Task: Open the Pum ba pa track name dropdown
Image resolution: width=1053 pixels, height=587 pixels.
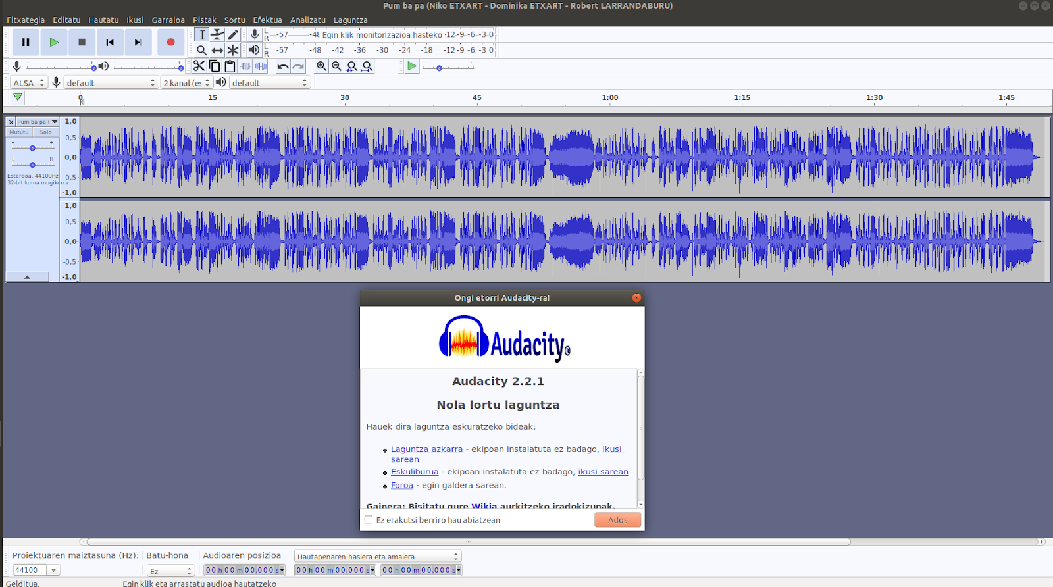Action: [x=38, y=122]
